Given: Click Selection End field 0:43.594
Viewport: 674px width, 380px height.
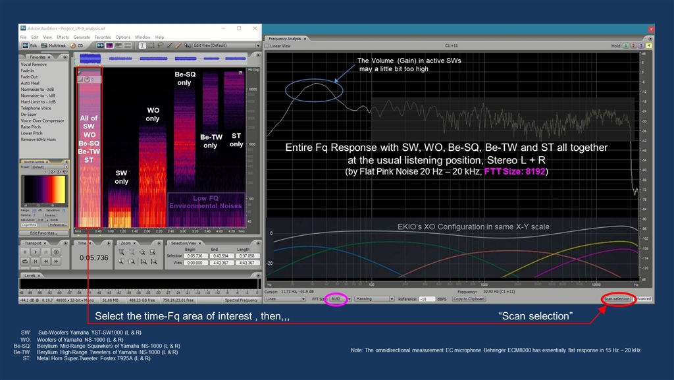Looking at the screenshot, I should [x=220, y=256].
